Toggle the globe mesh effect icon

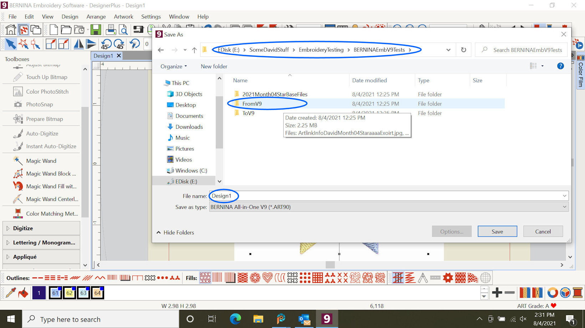pos(485,278)
